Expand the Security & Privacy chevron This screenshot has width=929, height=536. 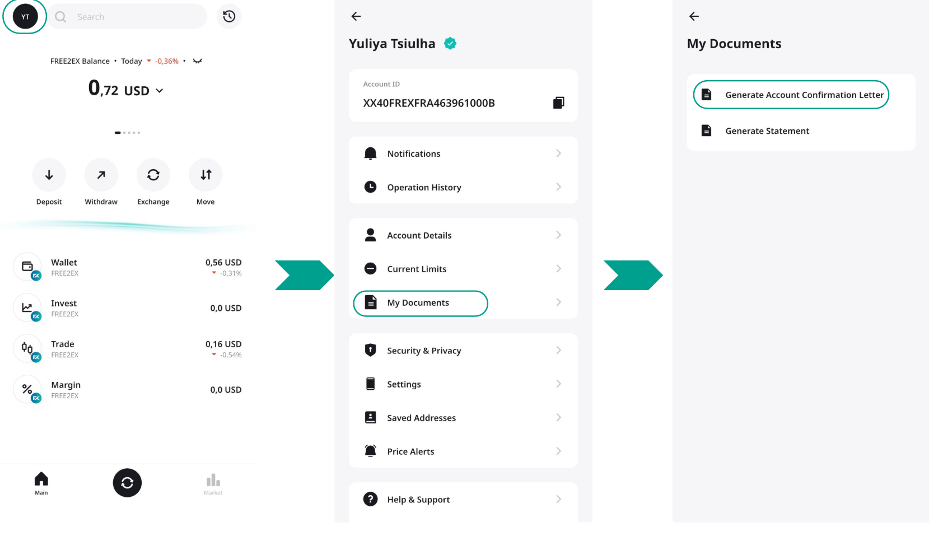pyautogui.click(x=558, y=351)
